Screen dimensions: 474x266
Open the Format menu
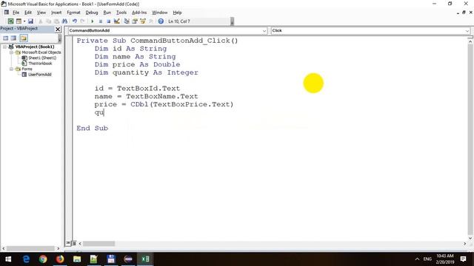[73, 13]
